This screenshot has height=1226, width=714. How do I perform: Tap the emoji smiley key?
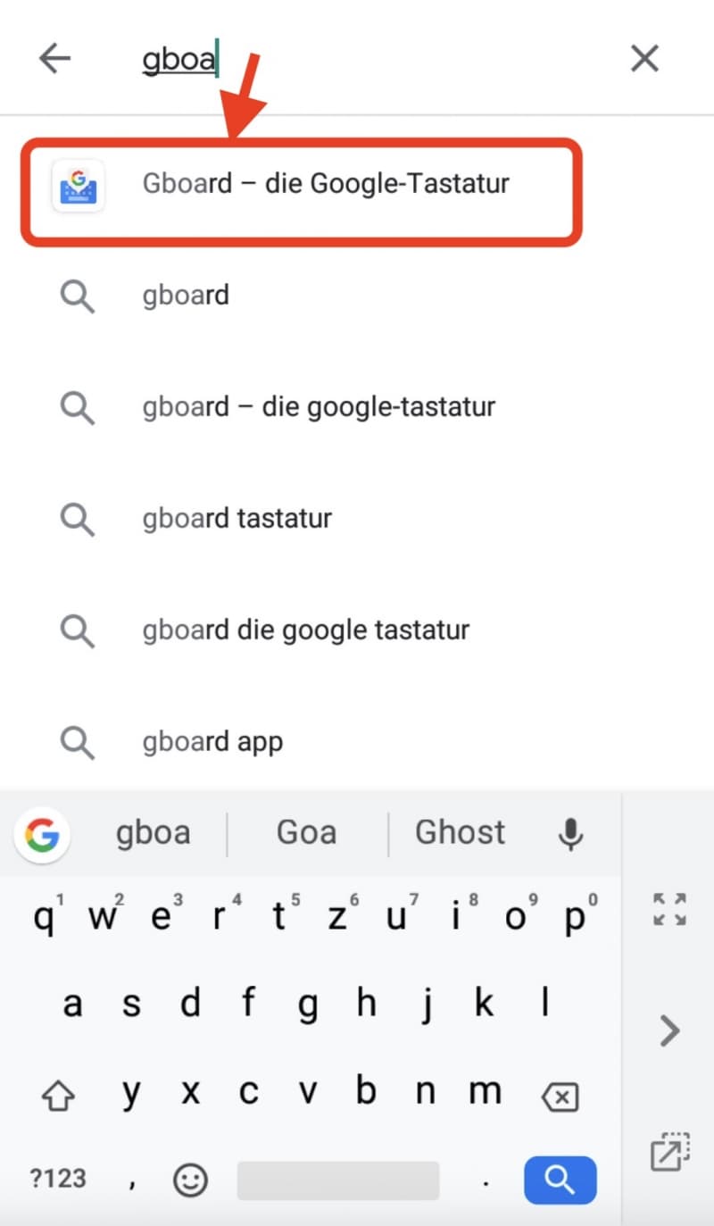pos(189,1180)
